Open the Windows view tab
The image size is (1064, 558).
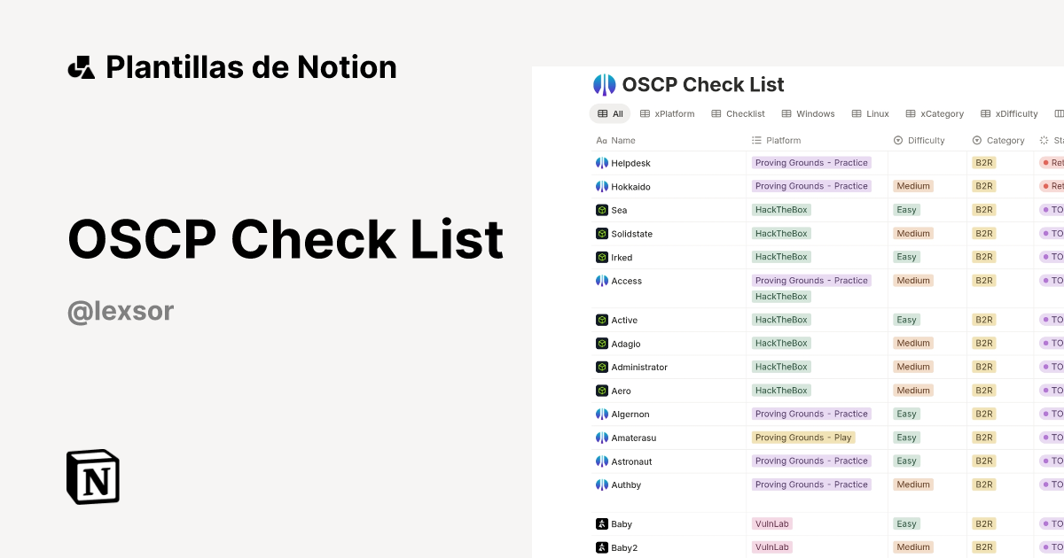pos(808,113)
